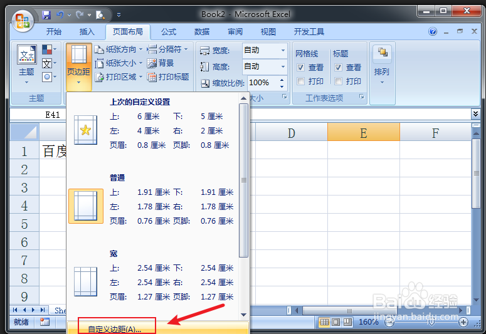This screenshot has height=334, width=486.
Task: Toggle 网格线 打印 gridlines print checkbox
Action: 300,81
